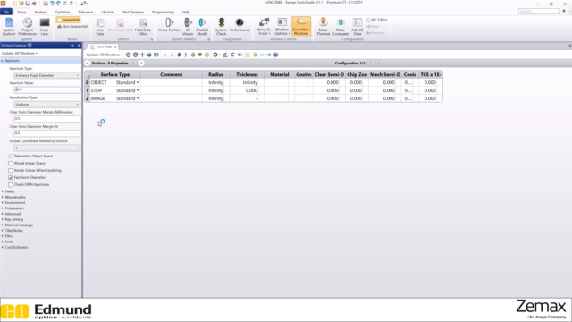The width and height of the screenshot is (572, 322).
Task: Switch to Non-Sequential mode
Action: (x=72, y=26)
